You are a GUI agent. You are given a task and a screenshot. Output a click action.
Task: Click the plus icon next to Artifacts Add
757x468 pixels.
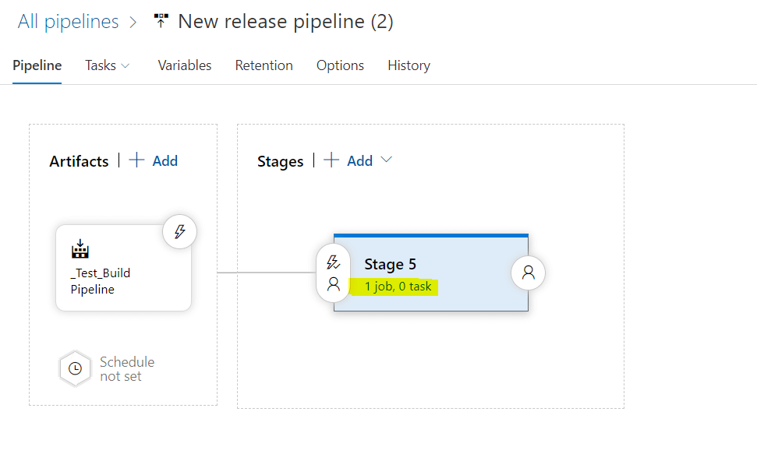tap(137, 160)
